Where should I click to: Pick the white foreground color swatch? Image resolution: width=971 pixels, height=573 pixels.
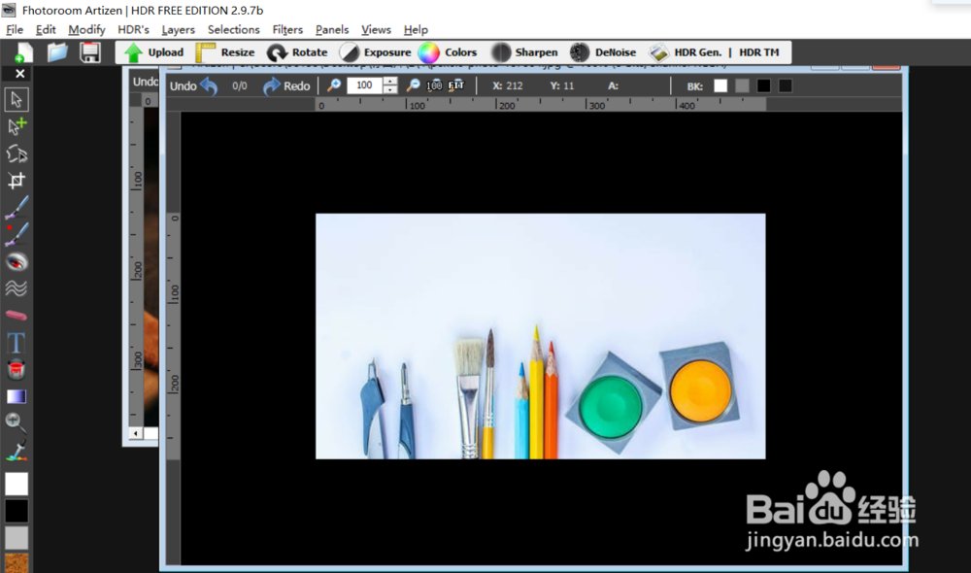17,484
